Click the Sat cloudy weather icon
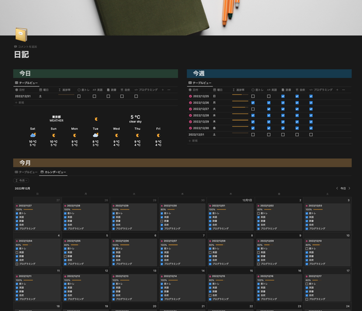 coord(33,135)
